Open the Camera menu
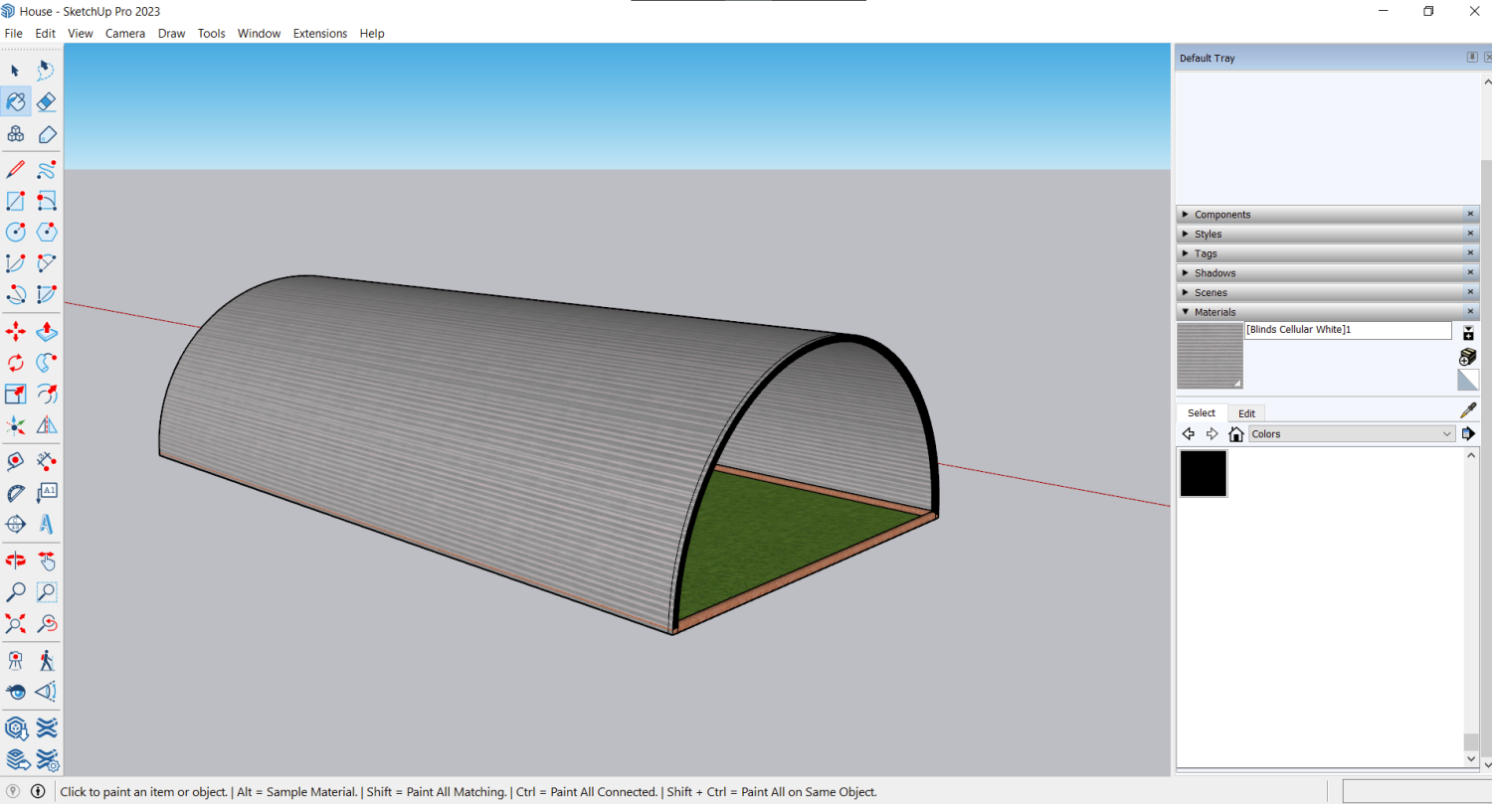This screenshot has height=804, width=1492. pyautogui.click(x=125, y=33)
